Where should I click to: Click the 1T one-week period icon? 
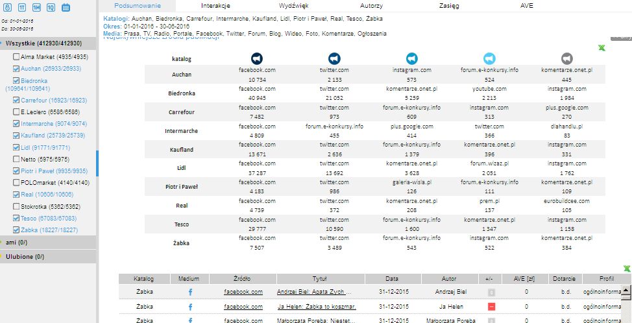coord(22,8)
